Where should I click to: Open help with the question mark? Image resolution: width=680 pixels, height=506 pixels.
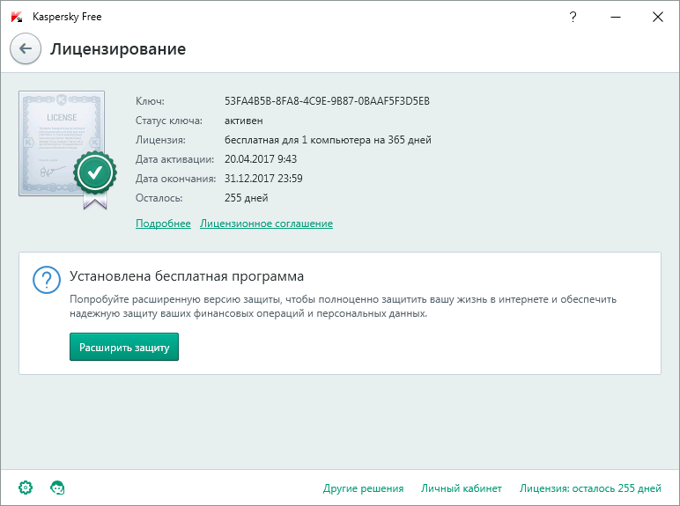(x=573, y=17)
